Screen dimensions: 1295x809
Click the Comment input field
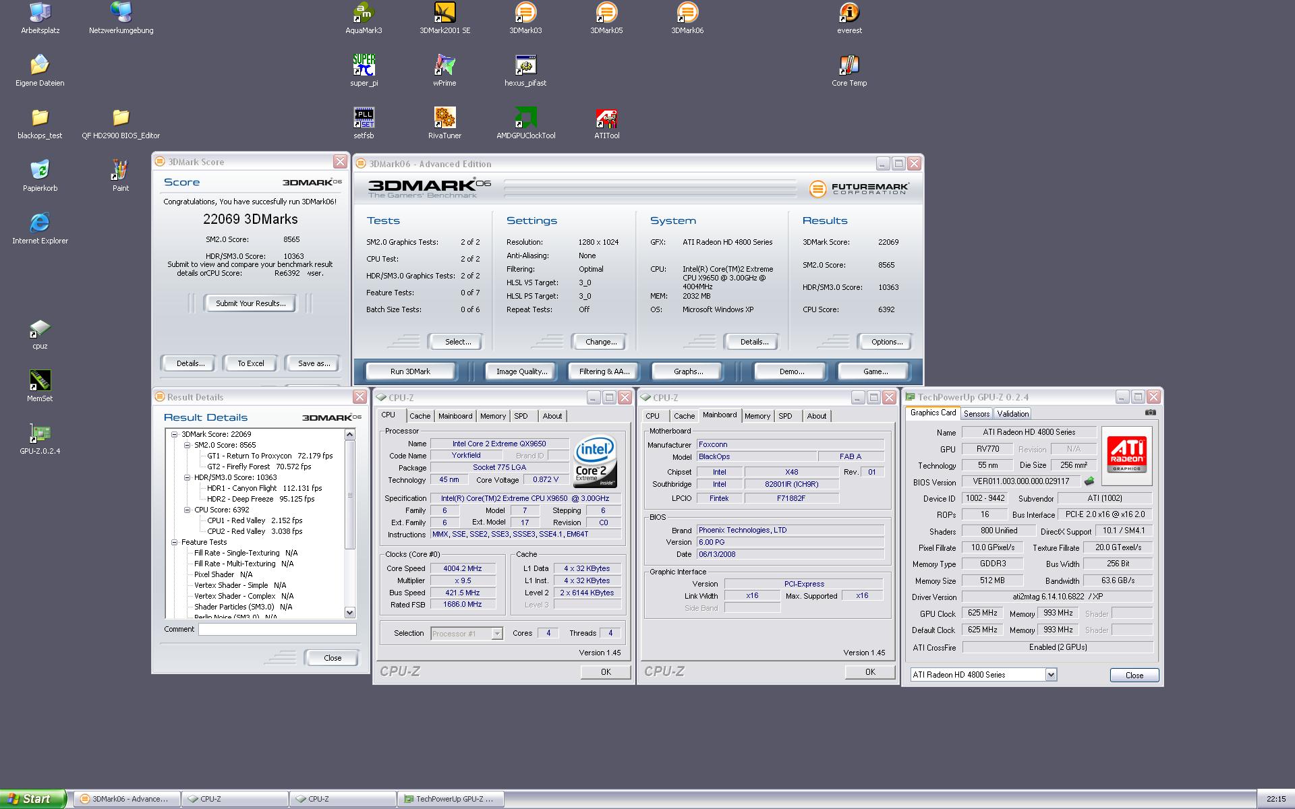pyautogui.click(x=277, y=629)
